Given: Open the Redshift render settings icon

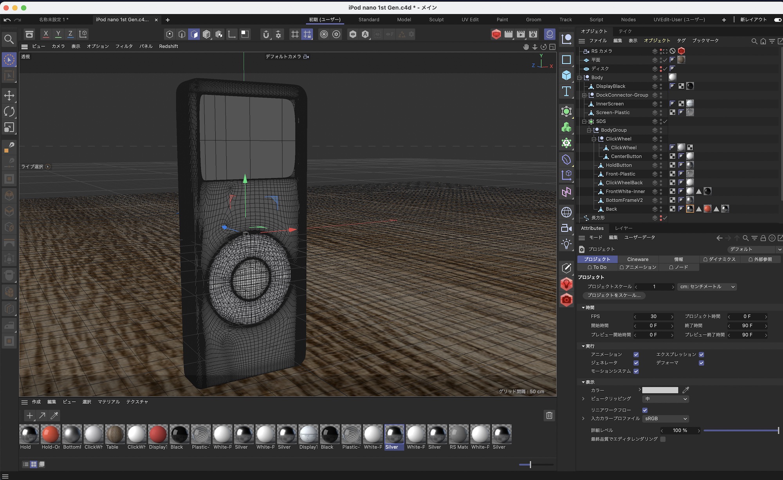Looking at the screenshot, I should 496,34.
